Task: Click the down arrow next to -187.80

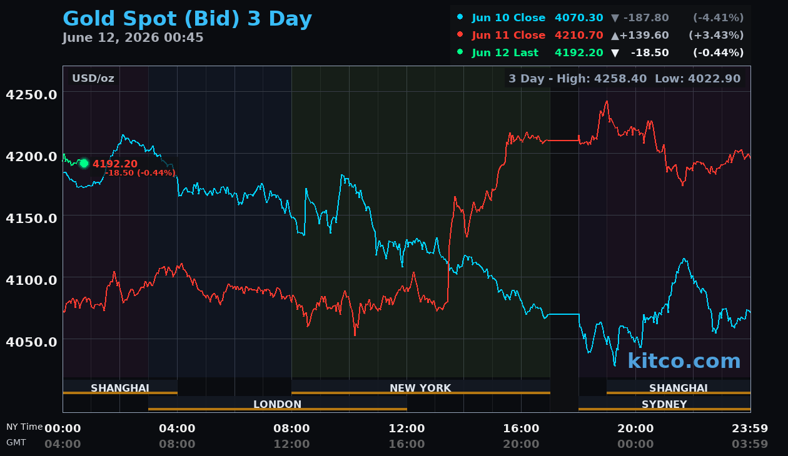Action: click(615, 18)
